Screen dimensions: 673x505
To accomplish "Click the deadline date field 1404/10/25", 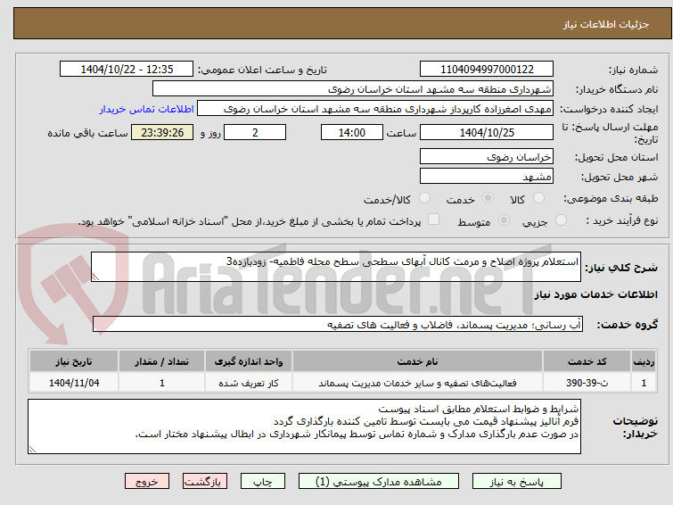I will 487,132.
